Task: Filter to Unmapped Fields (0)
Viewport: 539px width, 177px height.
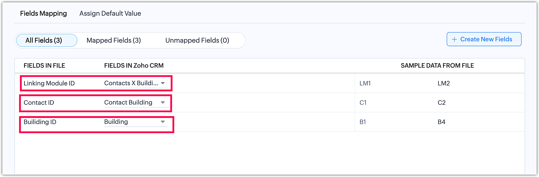Action: click(197, 40)
